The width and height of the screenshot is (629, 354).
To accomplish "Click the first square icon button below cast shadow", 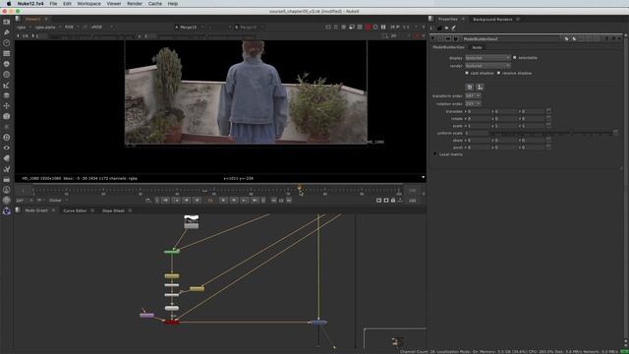I will tap(470, 88).
